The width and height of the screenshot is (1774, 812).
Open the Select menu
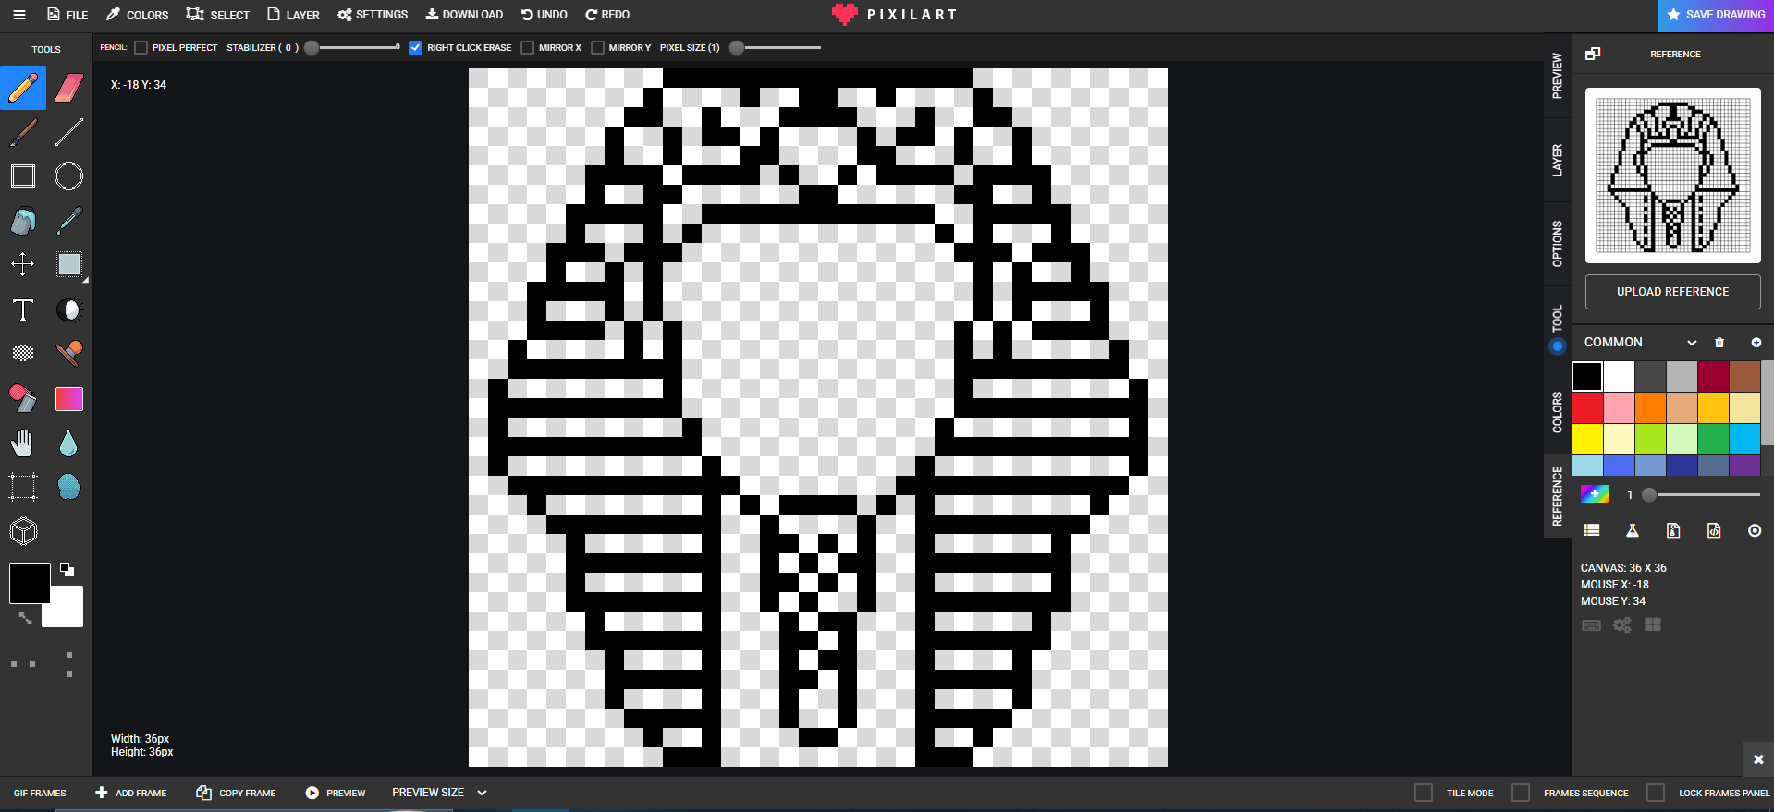[x=218, y=15]
